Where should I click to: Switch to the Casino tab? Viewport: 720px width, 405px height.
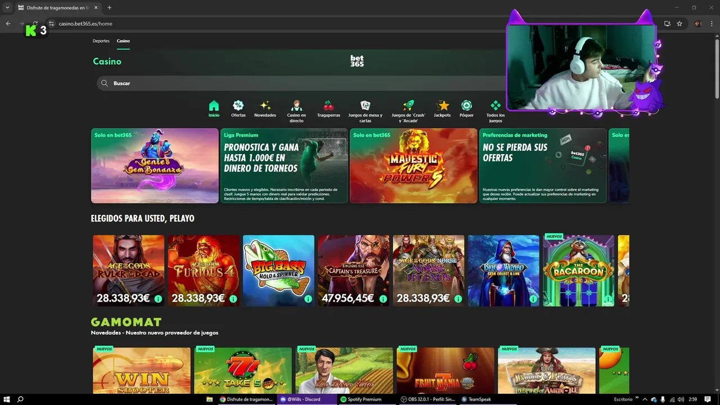tap(123, 41)
